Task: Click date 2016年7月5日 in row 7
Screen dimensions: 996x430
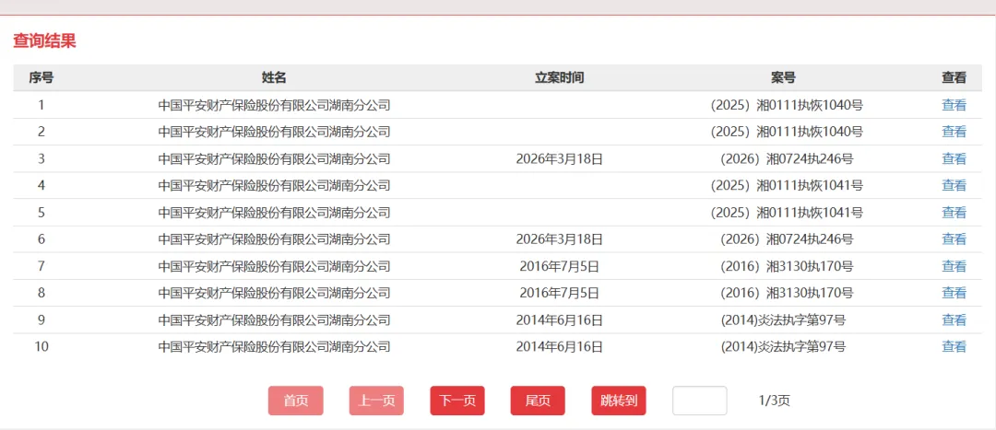Action: 559,266
